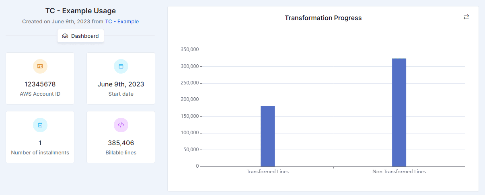Click the June 9th, 2023 start date
Viewport: 485px width, 195px height.
pyautogui.click(x=121, y=84)
